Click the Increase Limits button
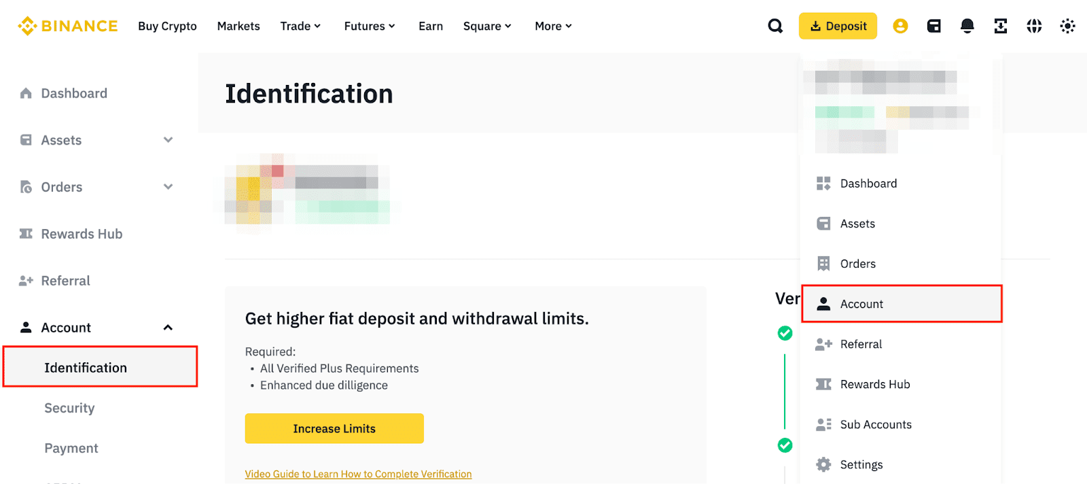Screen dimensions: 1087x484 pos(334,428)
